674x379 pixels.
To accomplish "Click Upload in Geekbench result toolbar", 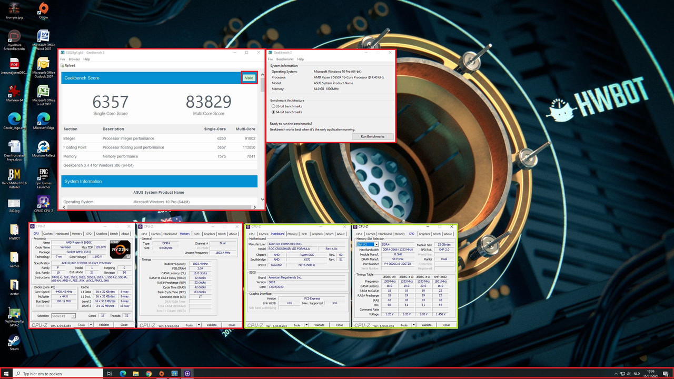I will (67, 66).
